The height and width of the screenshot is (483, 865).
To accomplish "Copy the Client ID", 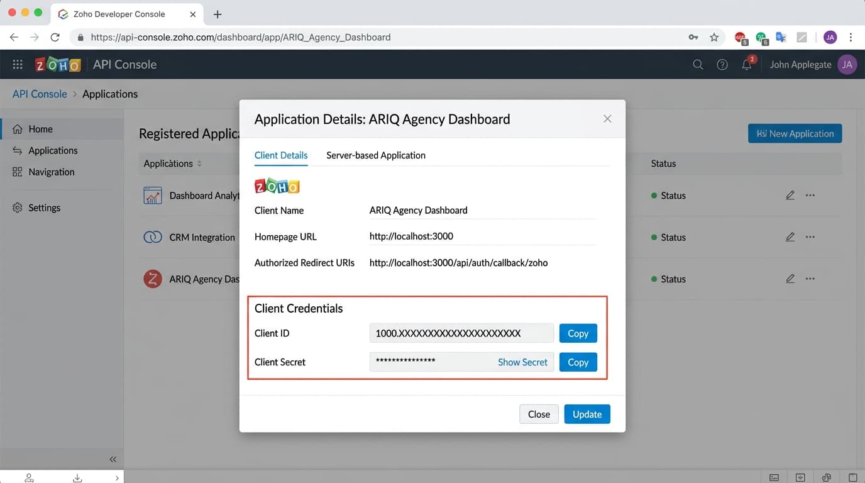I will 578,333.
